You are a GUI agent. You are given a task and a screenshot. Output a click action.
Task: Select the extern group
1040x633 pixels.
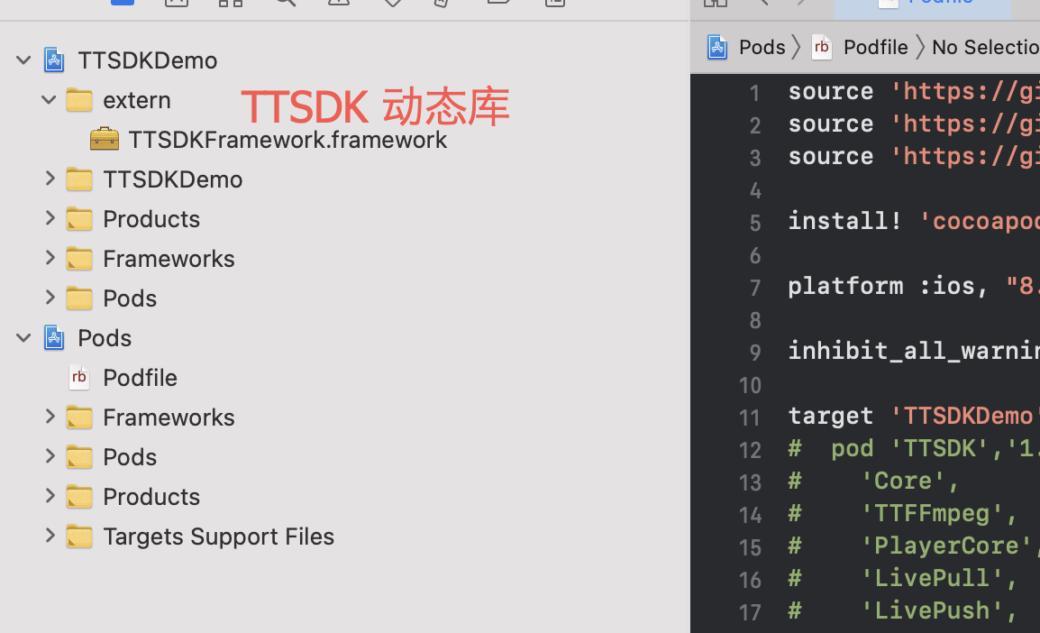point(137,100)
